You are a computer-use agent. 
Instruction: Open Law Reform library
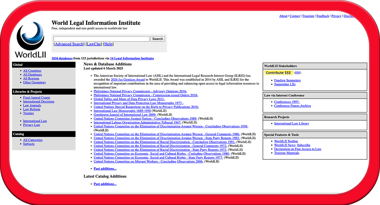(x=31, y=109)
